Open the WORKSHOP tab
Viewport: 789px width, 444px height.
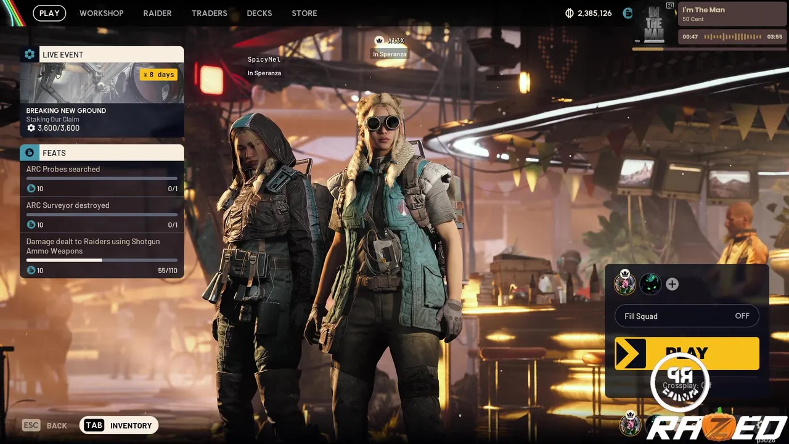click(x=101, y=13)
